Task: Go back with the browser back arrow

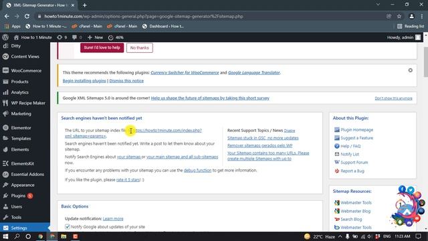Action: [x=7, y=16]
